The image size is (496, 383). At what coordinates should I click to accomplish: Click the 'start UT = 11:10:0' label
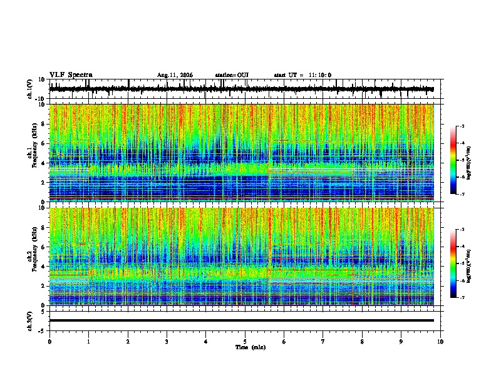[x=302, y=75]
